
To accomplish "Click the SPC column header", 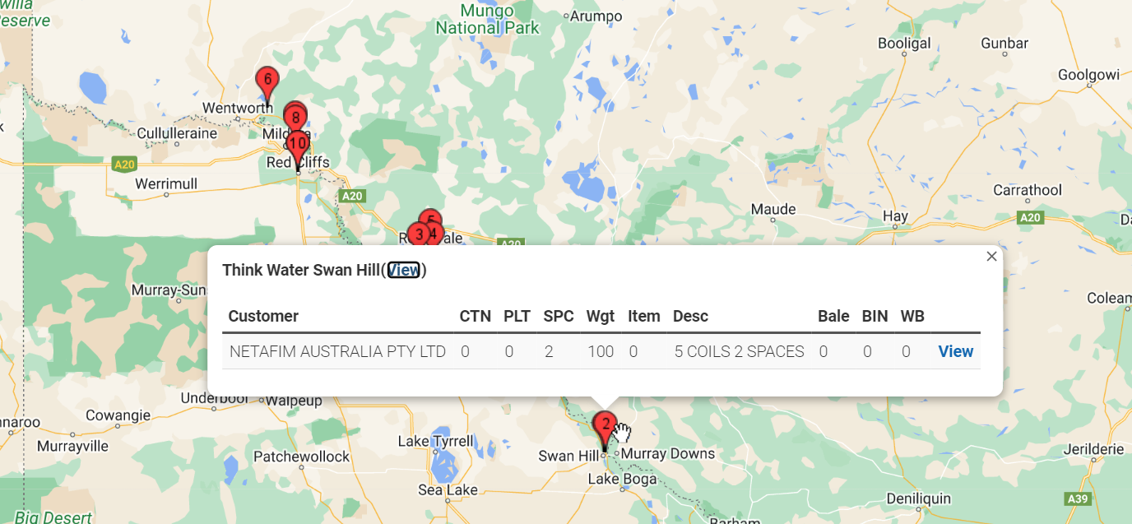I will 559,316.
